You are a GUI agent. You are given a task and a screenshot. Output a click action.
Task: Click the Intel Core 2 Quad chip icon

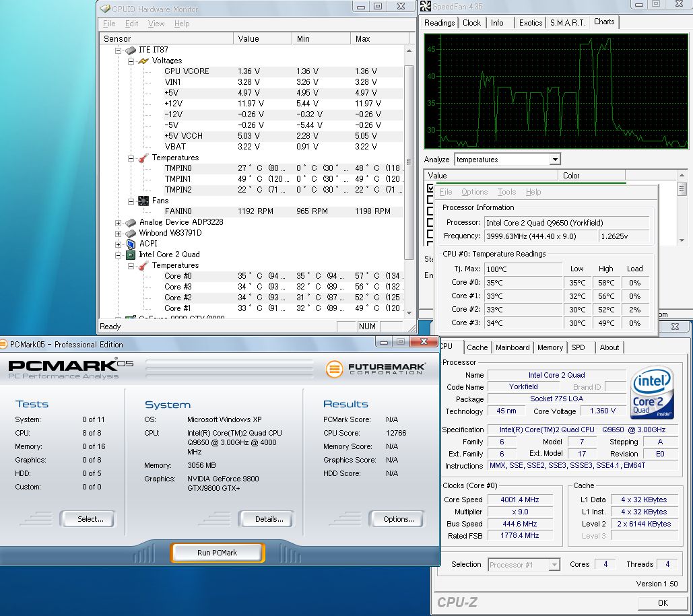131,254
